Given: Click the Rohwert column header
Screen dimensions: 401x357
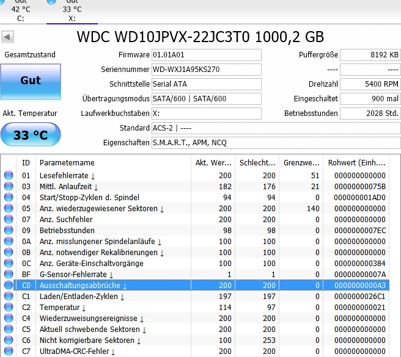Looking at the screenshot, I should click(356, 163).
